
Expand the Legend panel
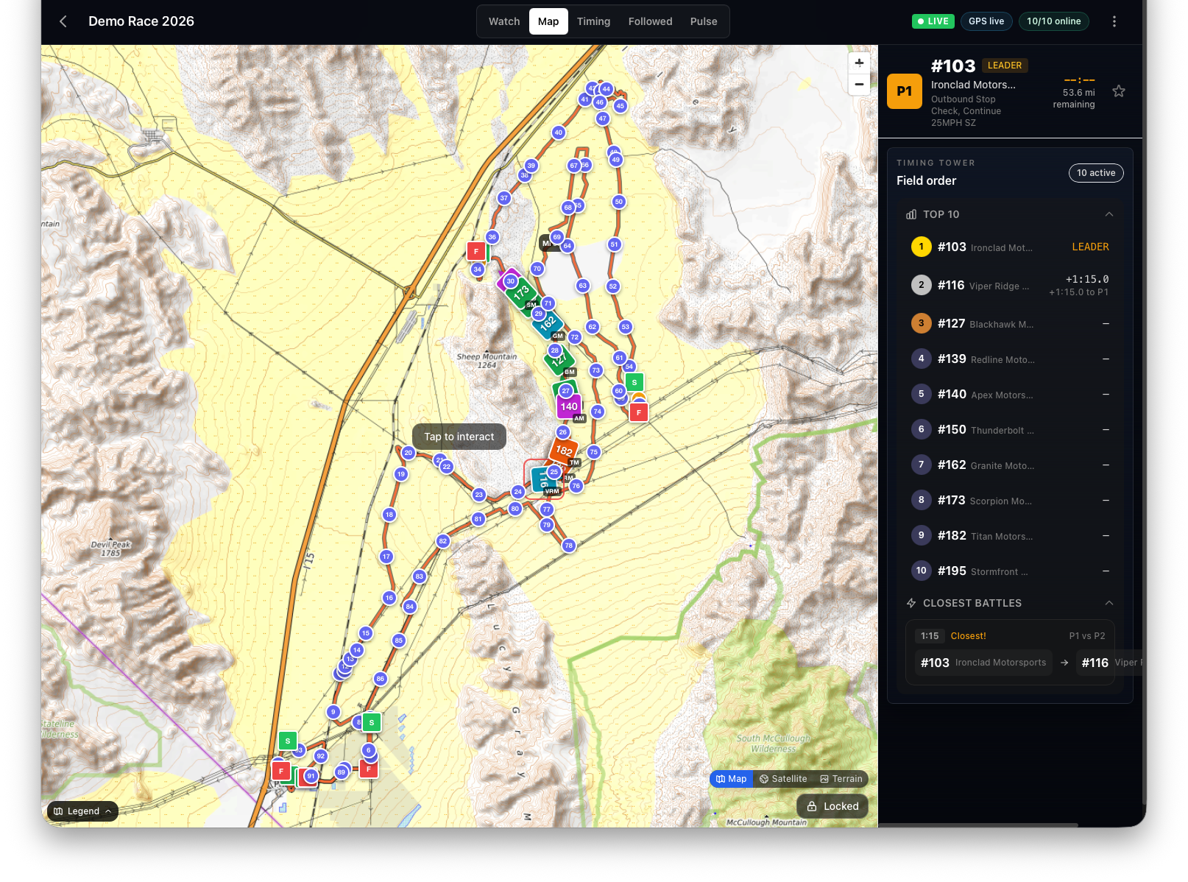82,811
